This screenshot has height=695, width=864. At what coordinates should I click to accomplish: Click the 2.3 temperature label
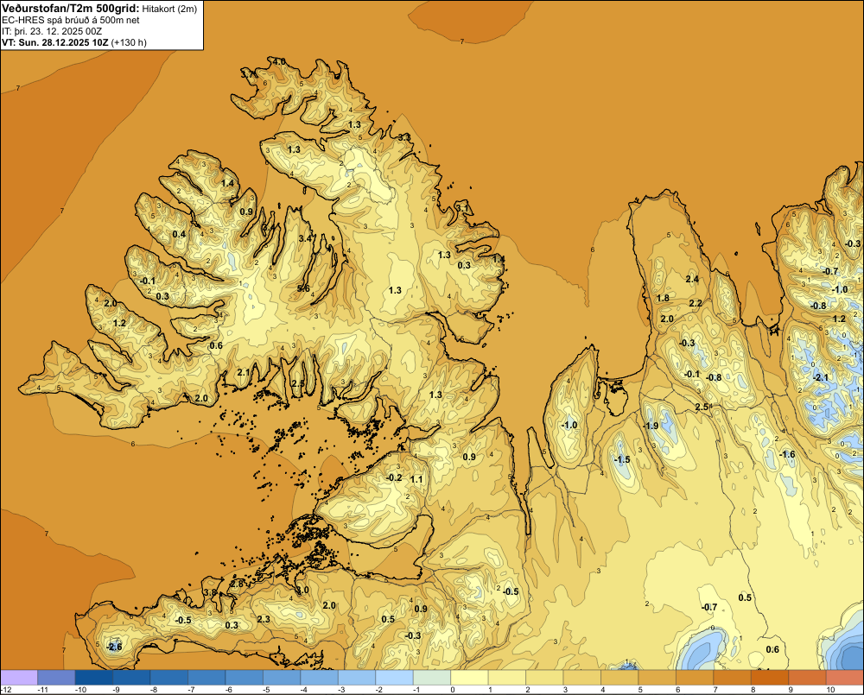click(264, 619)
